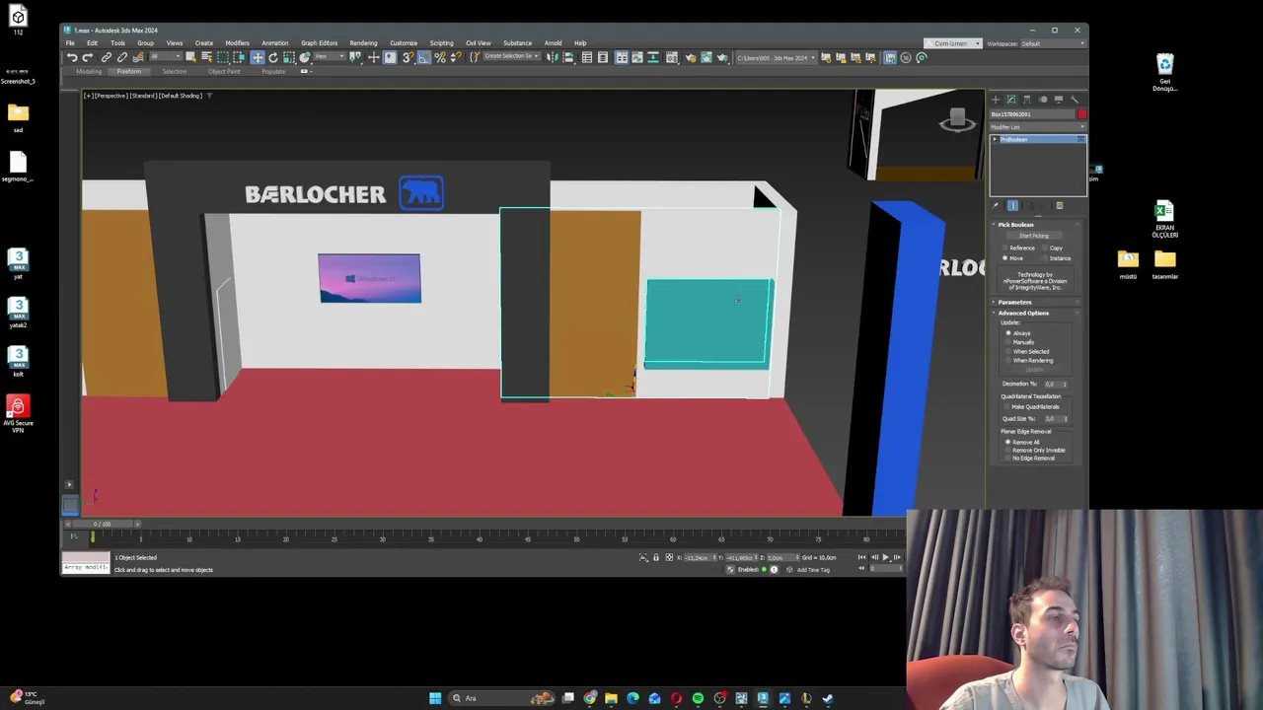1263x710 pixels.
Task: Open the Graph Editors menu
Action: click(x=319, y=43)
